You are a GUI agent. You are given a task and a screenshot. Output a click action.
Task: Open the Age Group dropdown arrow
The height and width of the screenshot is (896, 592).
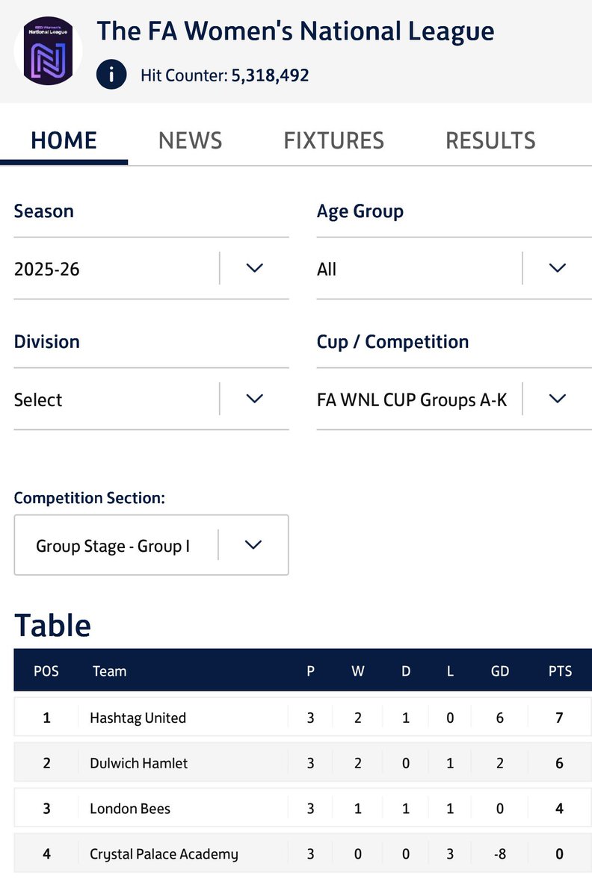558,268
